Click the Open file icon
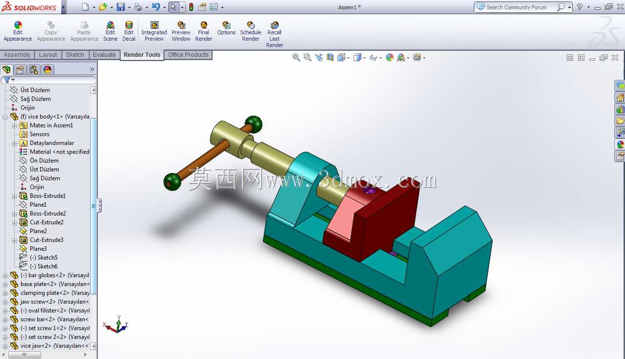The width and height of the screenshot is (625, 359). (x=102, y=7)
